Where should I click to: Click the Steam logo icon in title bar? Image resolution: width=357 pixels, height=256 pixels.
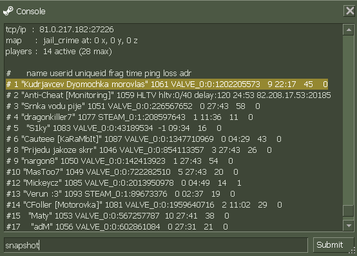(8, 11)
